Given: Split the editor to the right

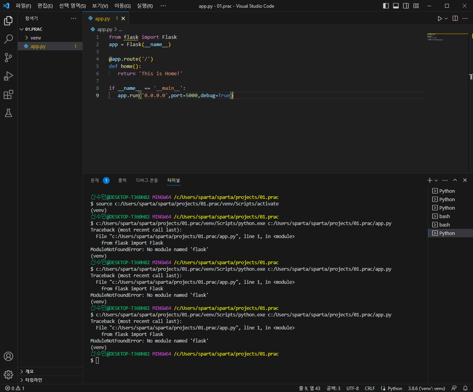Looking at the screenshot, I should tap(455, 18).
